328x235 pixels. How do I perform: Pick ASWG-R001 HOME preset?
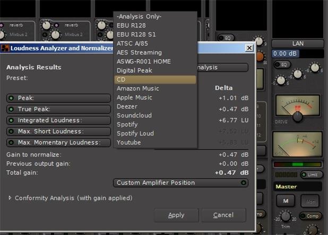[x=155, y=61]
